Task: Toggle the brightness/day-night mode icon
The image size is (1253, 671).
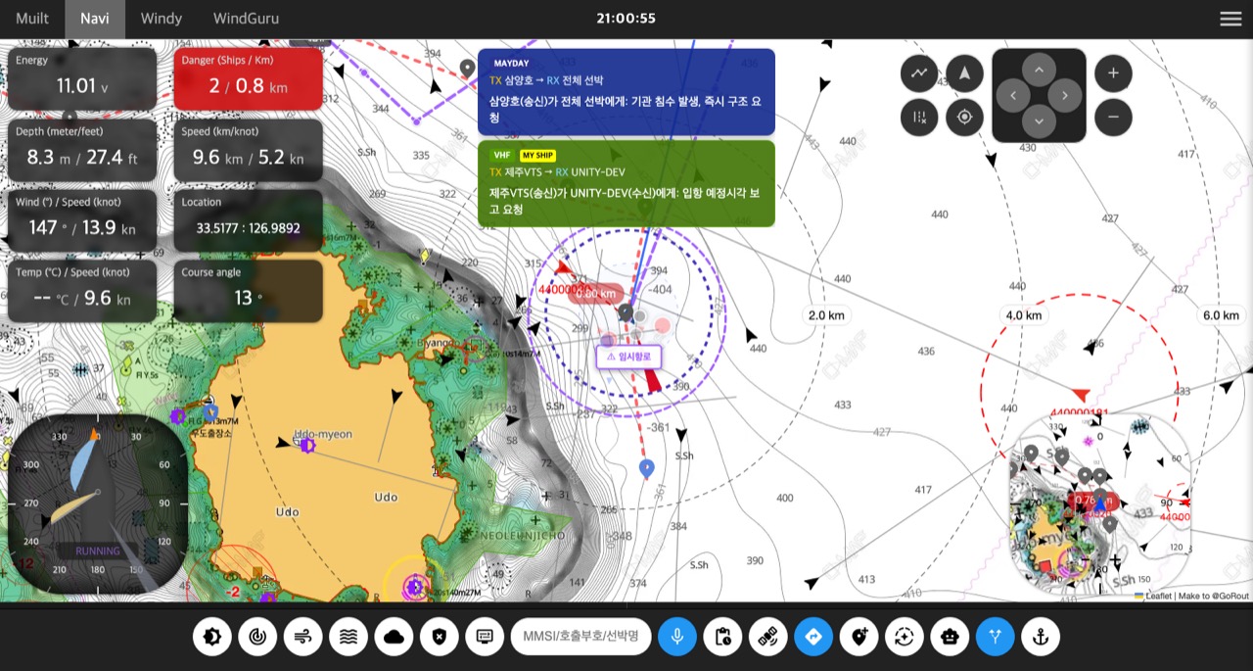Action: click(211, 637)
